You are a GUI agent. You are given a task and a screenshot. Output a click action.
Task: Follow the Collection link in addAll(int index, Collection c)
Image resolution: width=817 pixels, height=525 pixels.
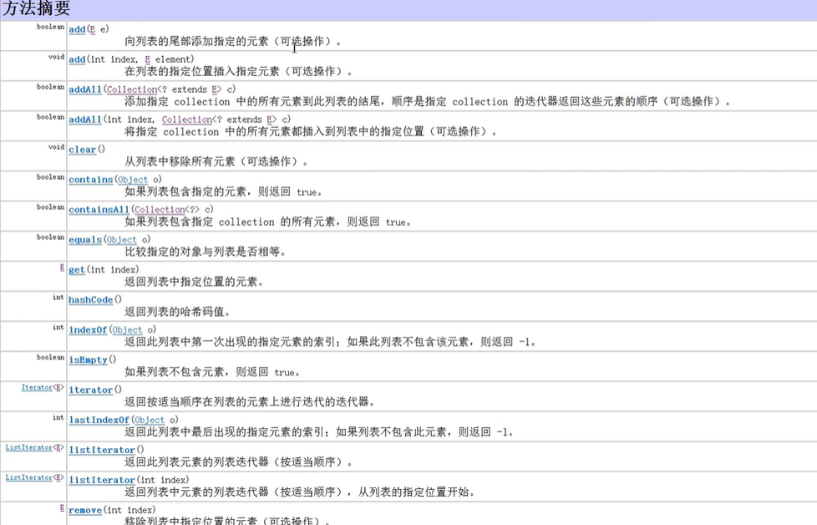[187, 120]
